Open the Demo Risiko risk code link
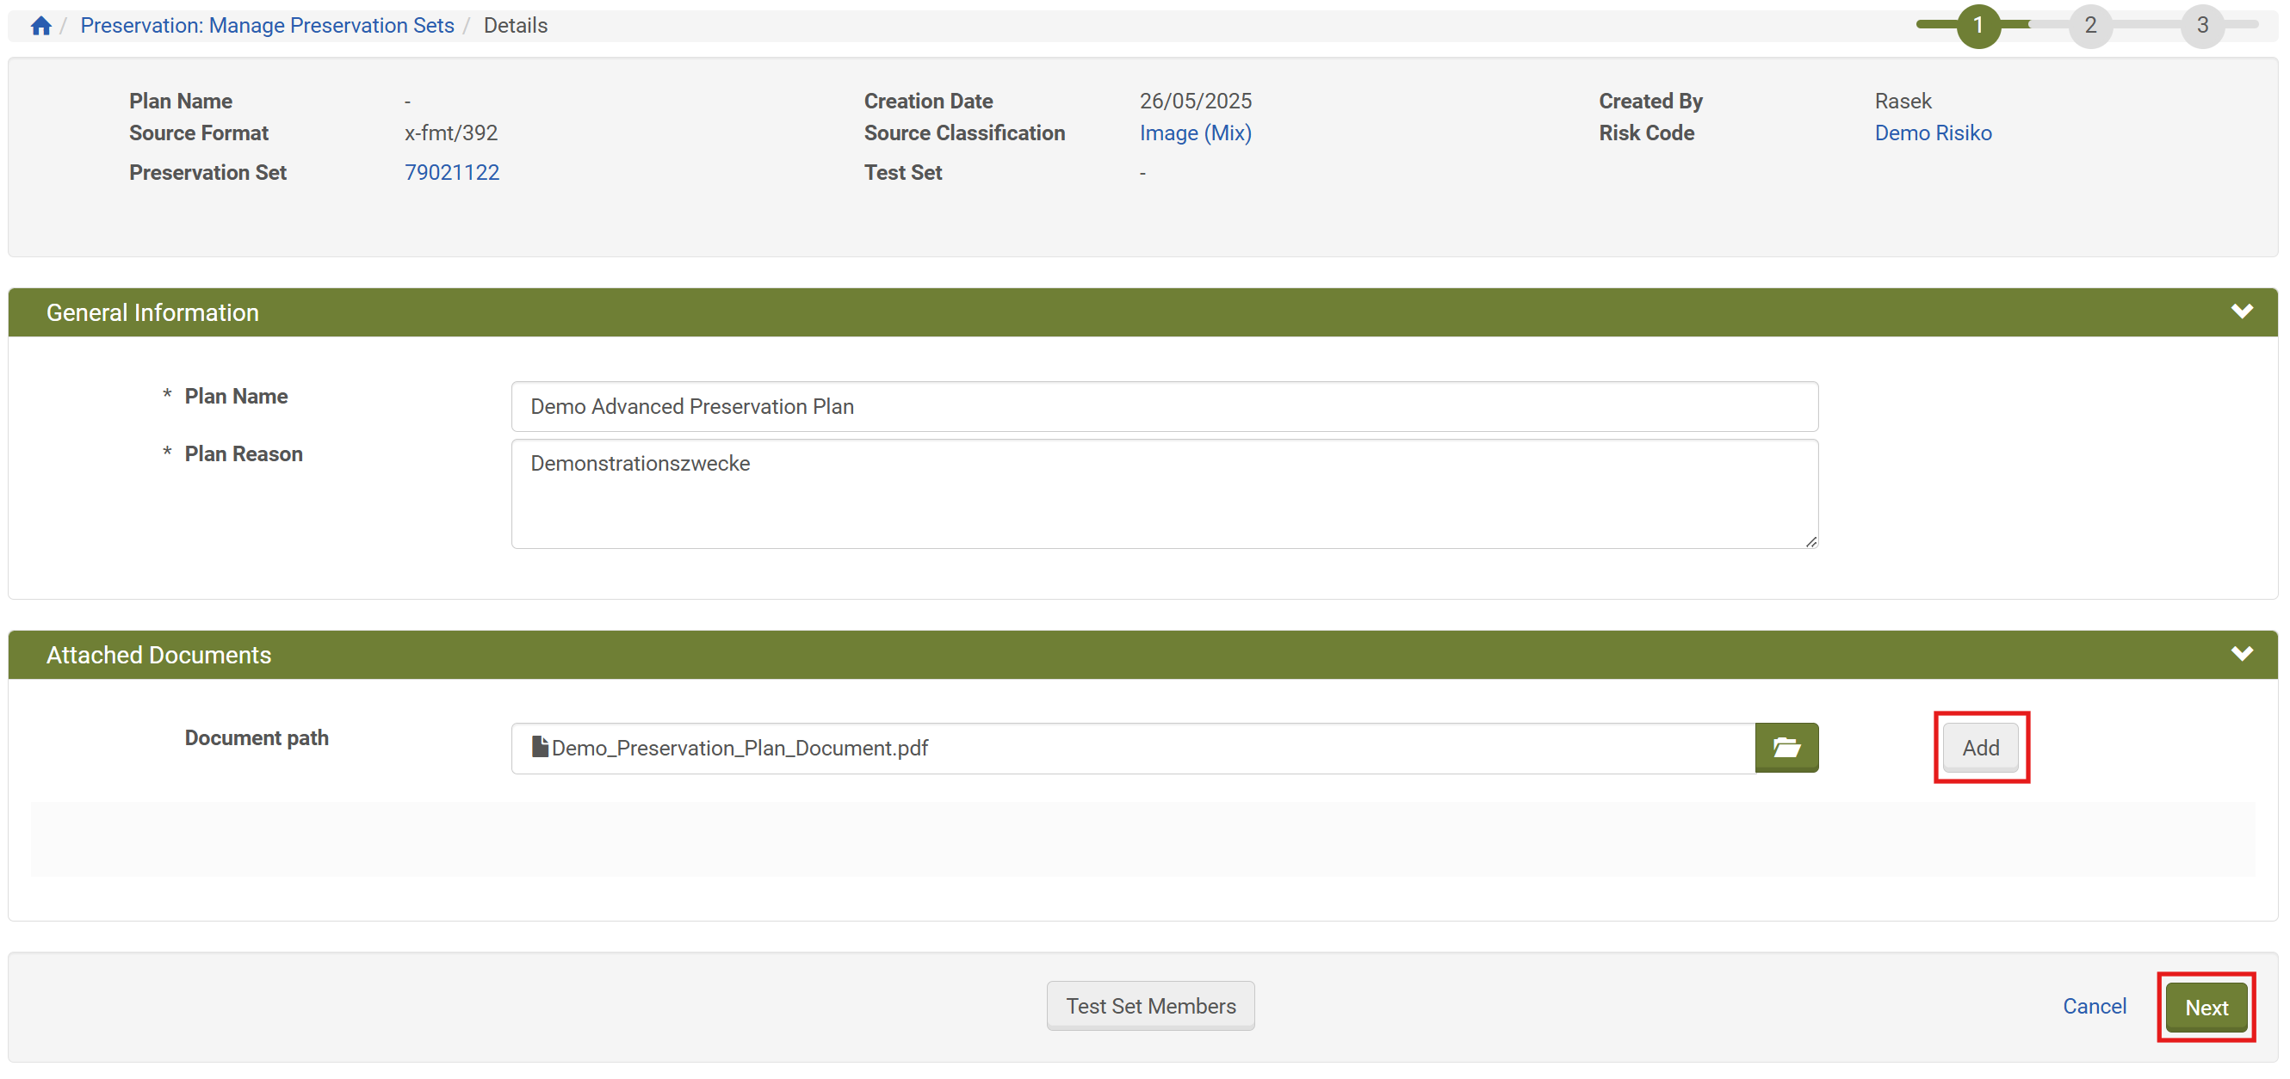This screenshot has height=1079, width=2290. pos(1933,133)
